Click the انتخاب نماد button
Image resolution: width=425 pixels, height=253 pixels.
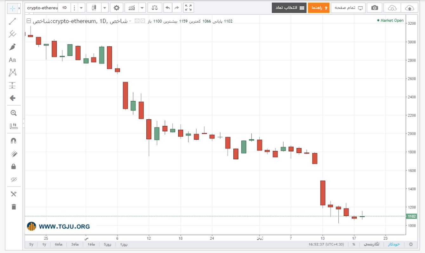click(x=289, y=8)
